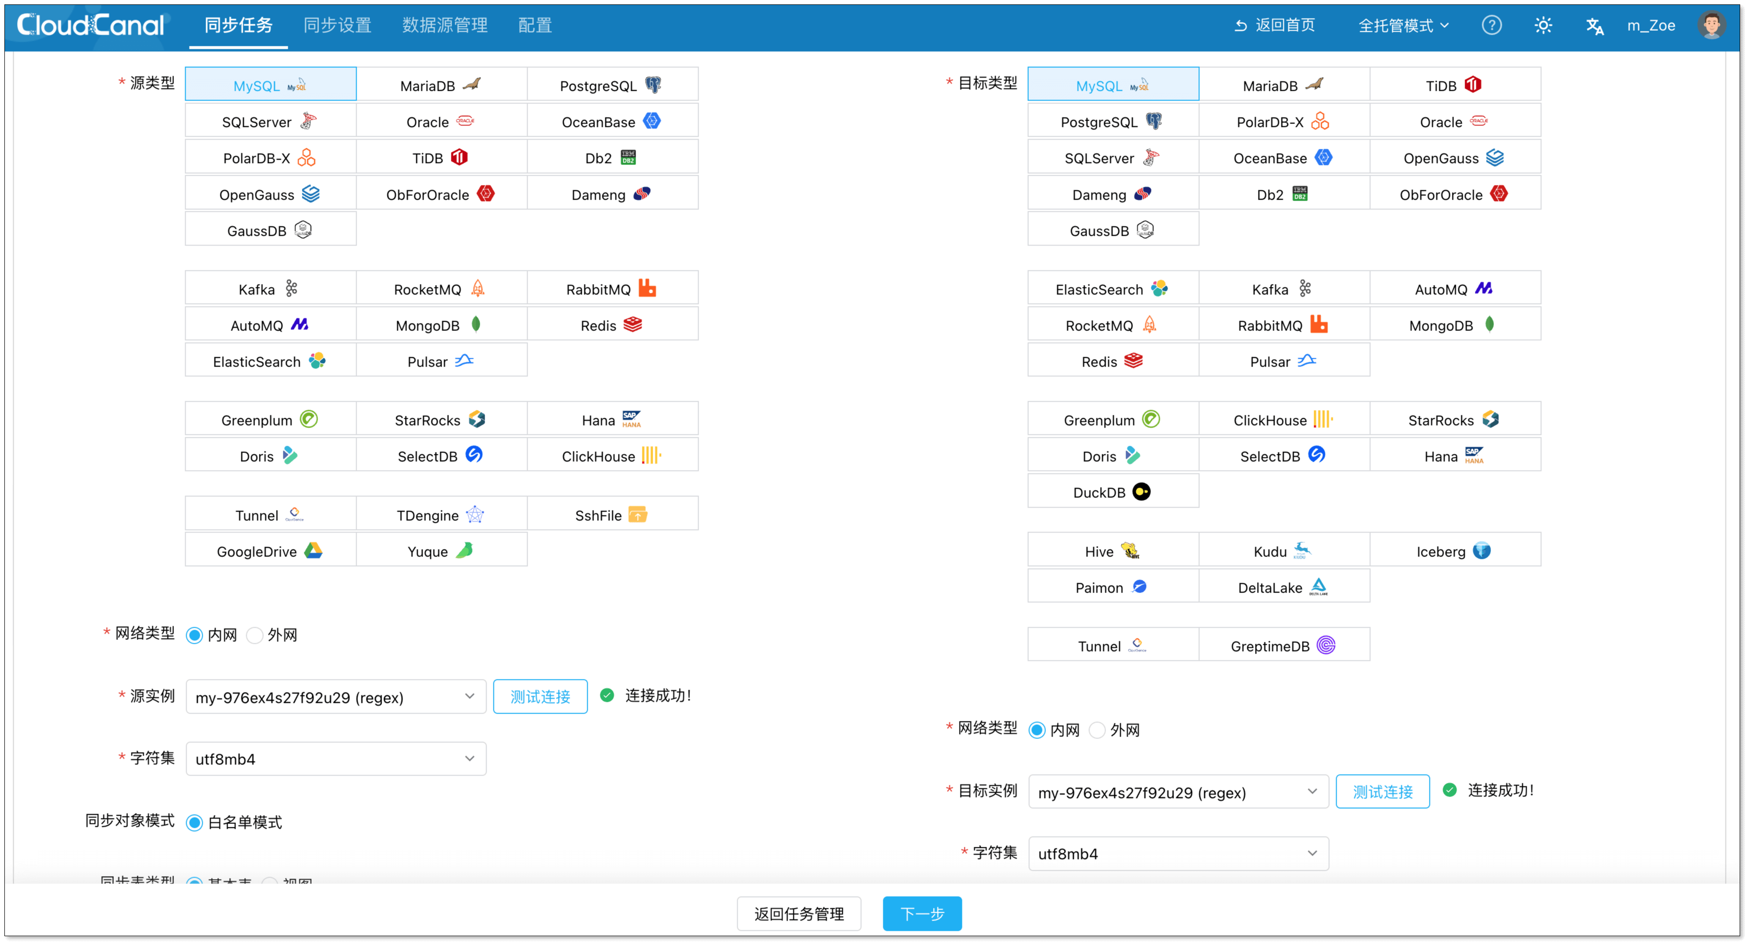
Task: Select 白名单模式 radio option
Action: (194, 822)
